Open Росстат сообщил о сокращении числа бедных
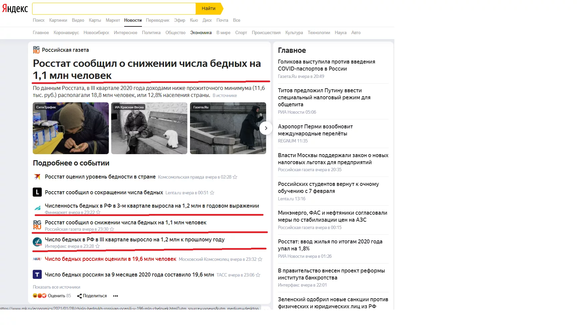 coord(104,192)
